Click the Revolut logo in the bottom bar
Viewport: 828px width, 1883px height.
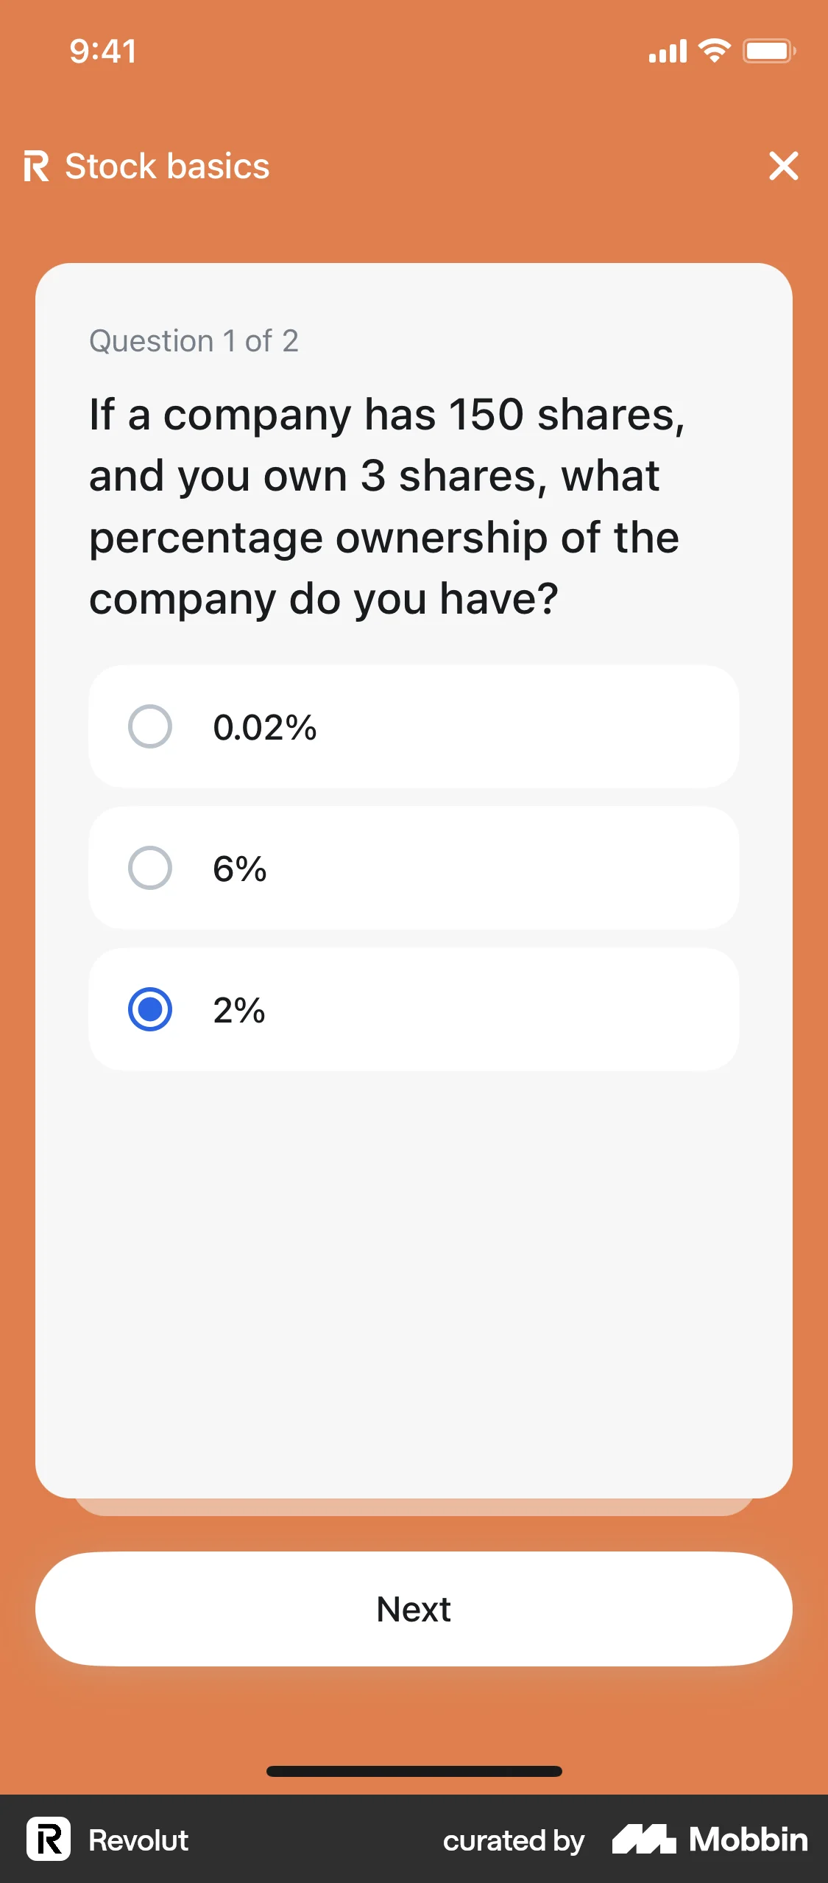click(47, 1840)
